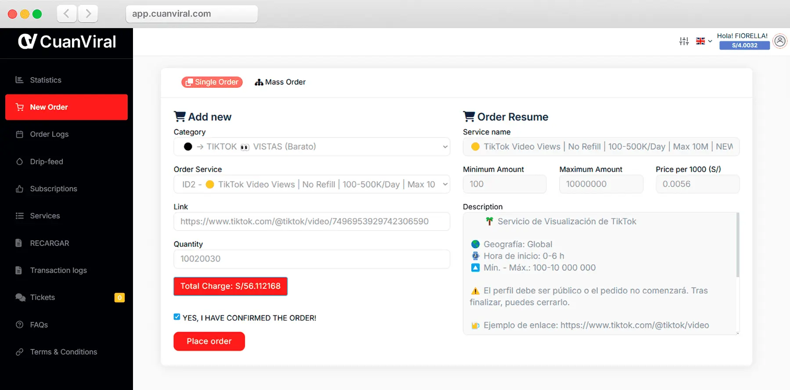Image resolution: width=790 pixels, height=390 pixels.
Task: Click the Mass Order hierarchy icon
Action: pos(259,82)
